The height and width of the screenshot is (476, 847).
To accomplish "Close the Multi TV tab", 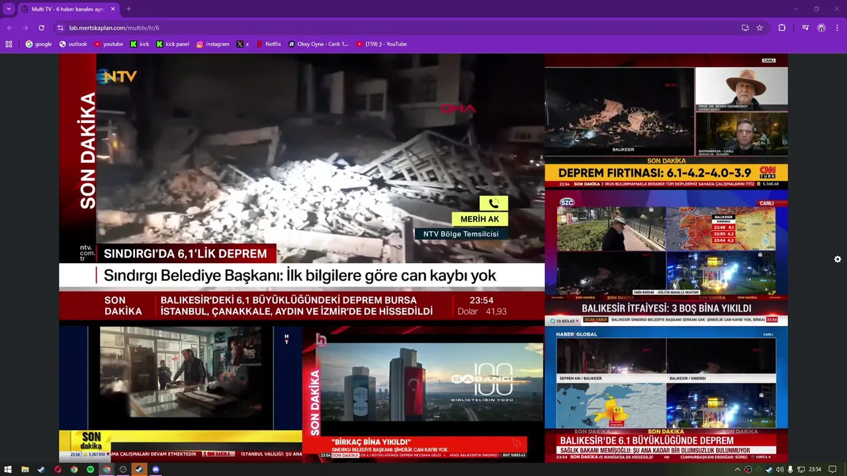I will [112, 9].
